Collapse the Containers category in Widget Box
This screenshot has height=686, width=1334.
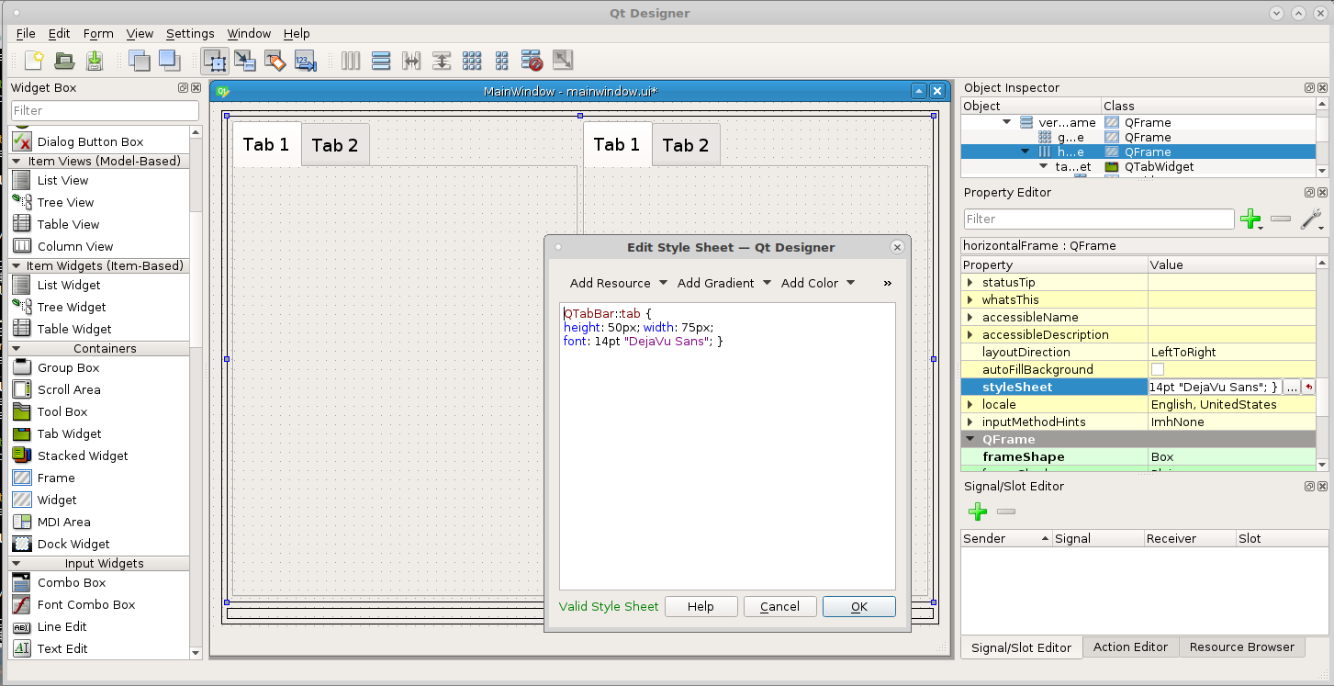17,348
